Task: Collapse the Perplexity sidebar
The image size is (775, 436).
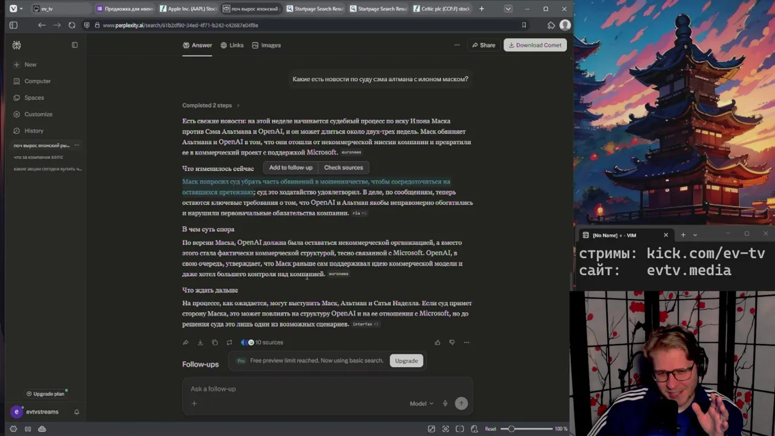Action: (x=74, y=45)
